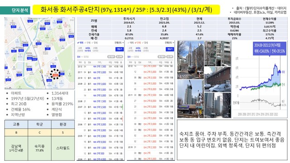This screenshot has width=290, height=163.
Task: Toggle the 매매 checkbox in left listing panel
Action: (x=80, y=43)
